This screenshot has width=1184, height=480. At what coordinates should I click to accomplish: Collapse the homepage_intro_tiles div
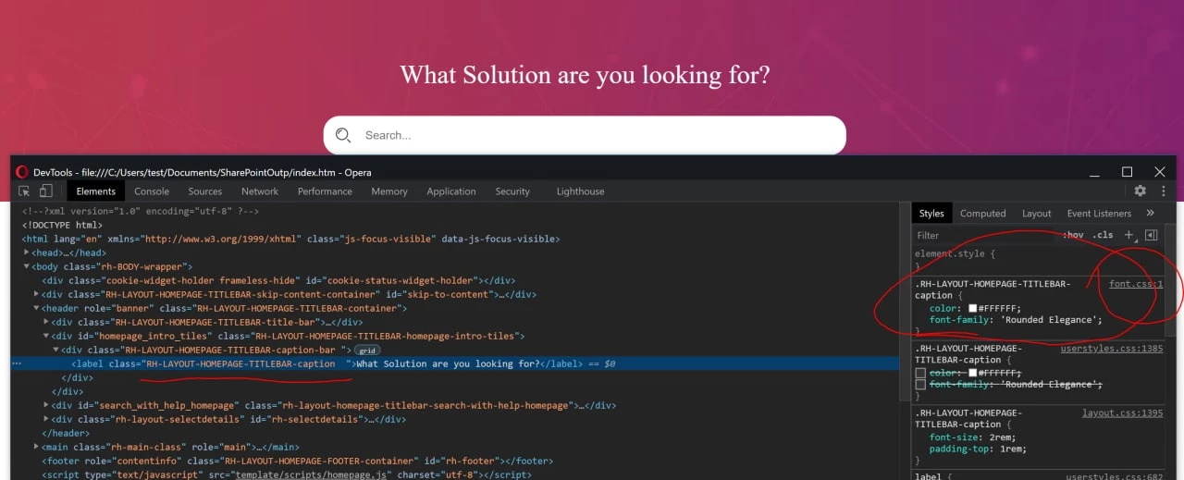[46, 336]
